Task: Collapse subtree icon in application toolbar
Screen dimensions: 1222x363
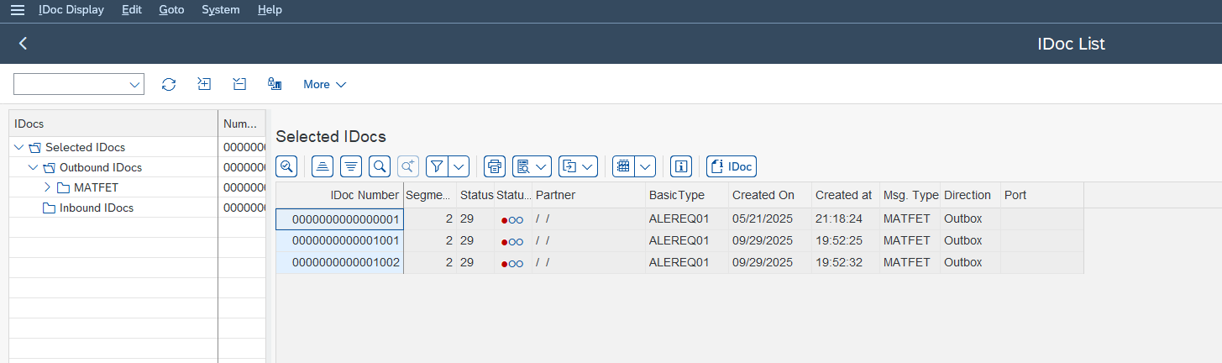Action: coord(239,84)
